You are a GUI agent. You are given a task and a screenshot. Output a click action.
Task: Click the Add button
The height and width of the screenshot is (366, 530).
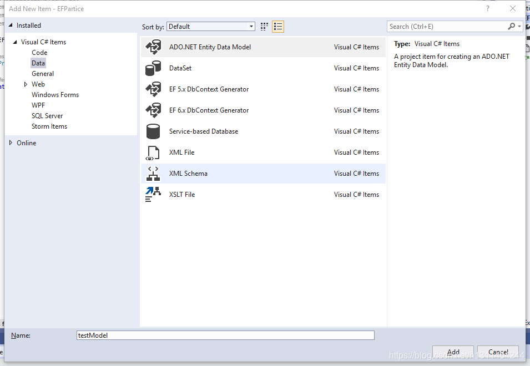point(453,352)
